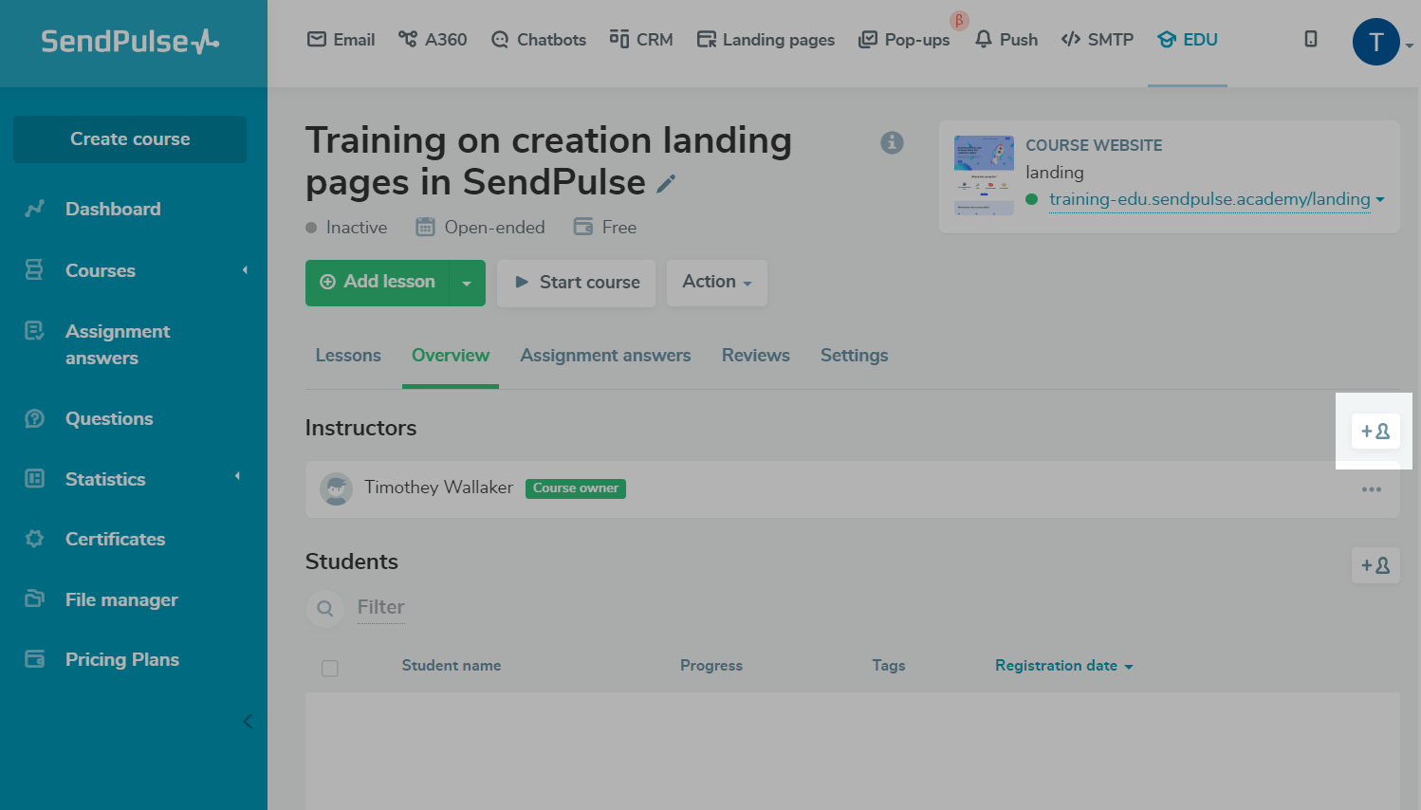Expand the course website URL dropdown arrow

[x=1380, y=199]
